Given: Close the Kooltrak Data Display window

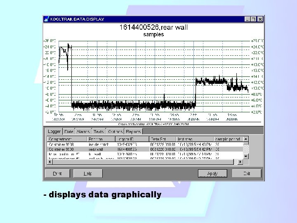Looking at the screenshot, I should coord(260,19).
